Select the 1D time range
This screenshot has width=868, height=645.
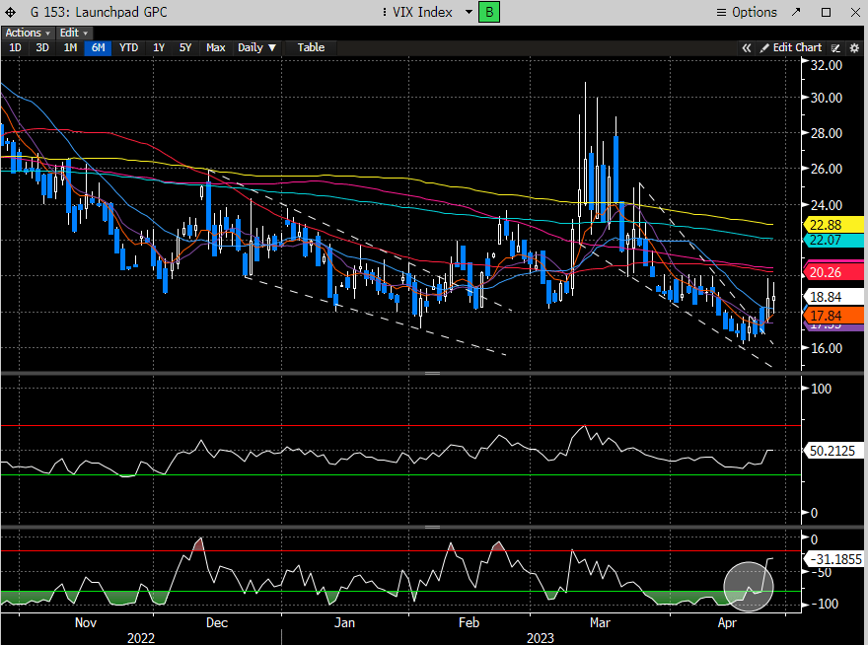coord(15,47)
